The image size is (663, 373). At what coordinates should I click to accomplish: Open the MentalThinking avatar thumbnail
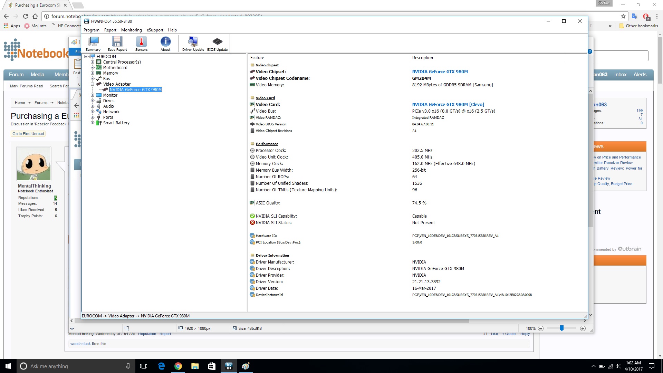(x=34, y=164)
